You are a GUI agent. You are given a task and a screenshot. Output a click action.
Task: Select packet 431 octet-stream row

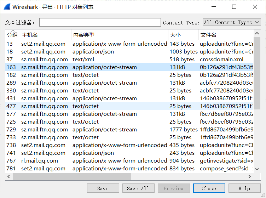(129, 98)
